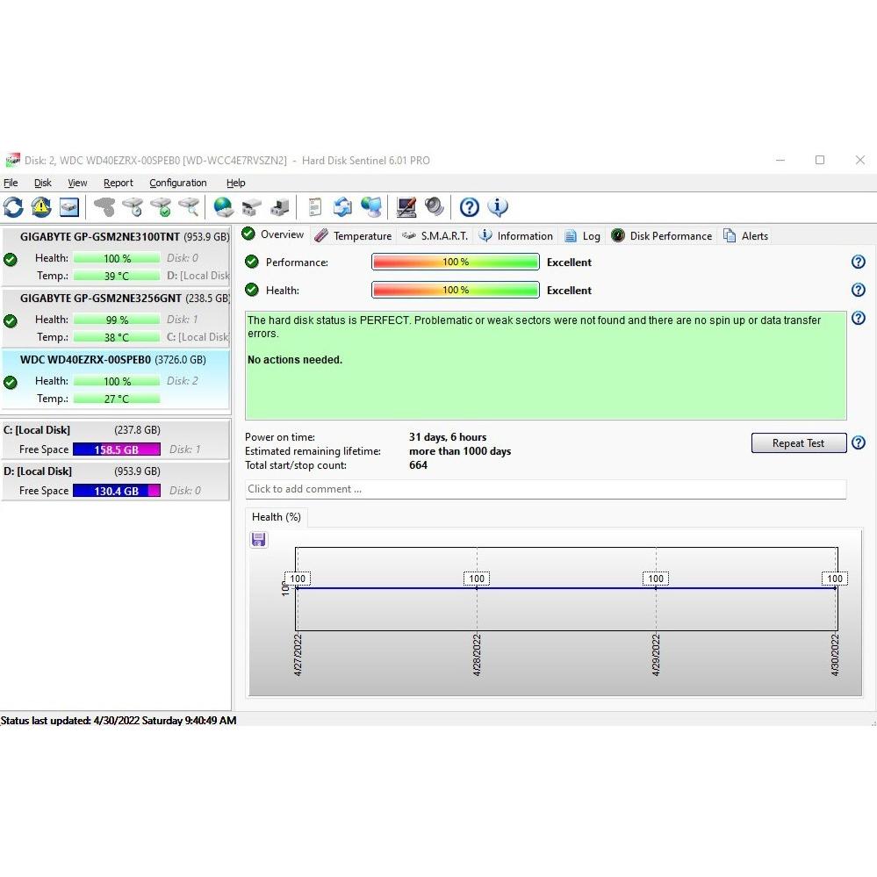Click the 'Click to add comment' field
The image size is (877, 877).
544,489
